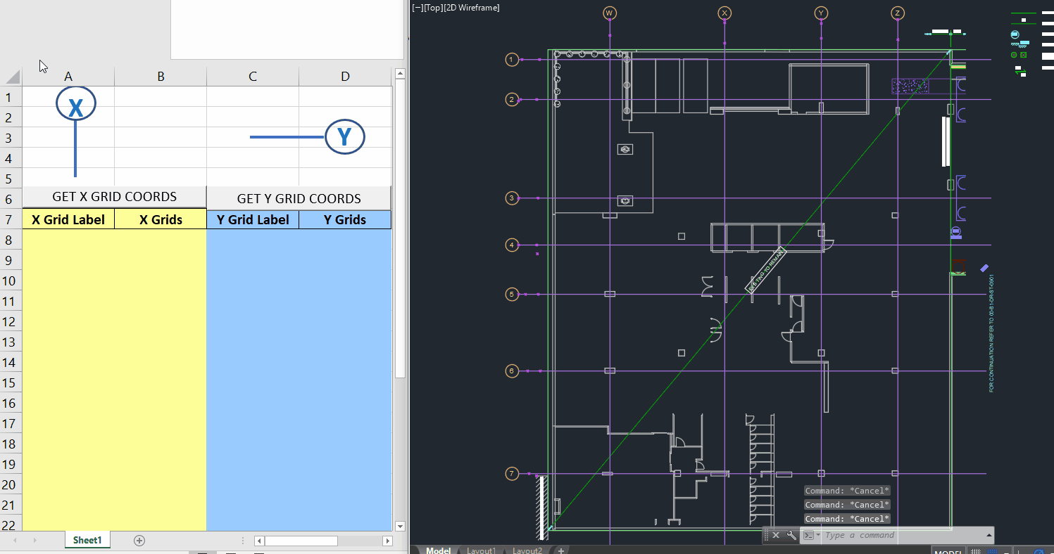This screenshot has width=1054, height=554.
Task: Select grid bubble 1 in the drawing
Action: tap(512, 60)
